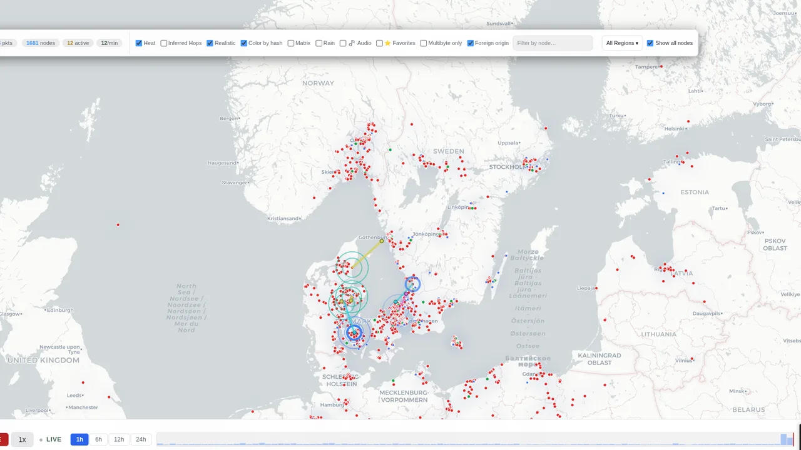This screenshot has height=450, width=801.
Task: Focus the Filter by node field
Action: (553, 43)
